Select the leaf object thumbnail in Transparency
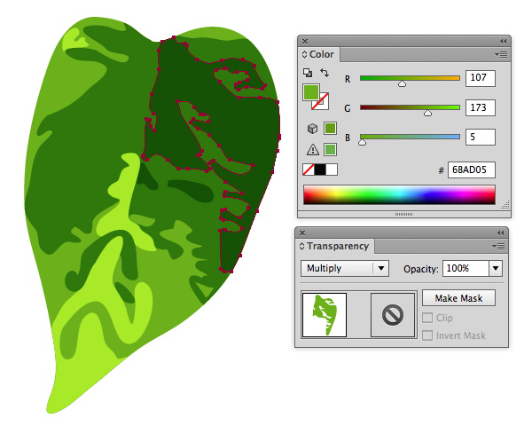This screenshot has height=426, width=532. (x=325, y=315)
